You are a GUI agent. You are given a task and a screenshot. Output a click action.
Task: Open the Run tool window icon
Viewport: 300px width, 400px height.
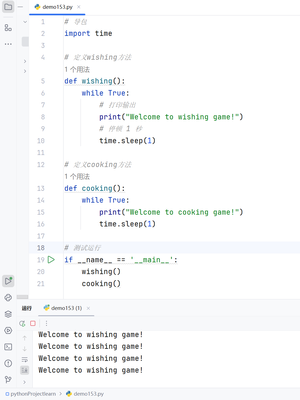click(x=8, y=281)
